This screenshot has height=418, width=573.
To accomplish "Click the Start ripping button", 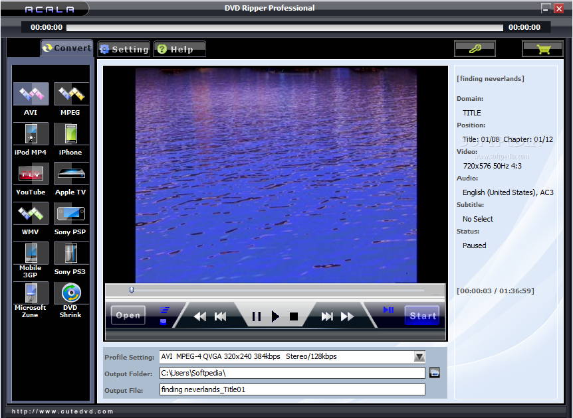I will point(422,316).
